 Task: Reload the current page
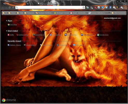point(10,8)
